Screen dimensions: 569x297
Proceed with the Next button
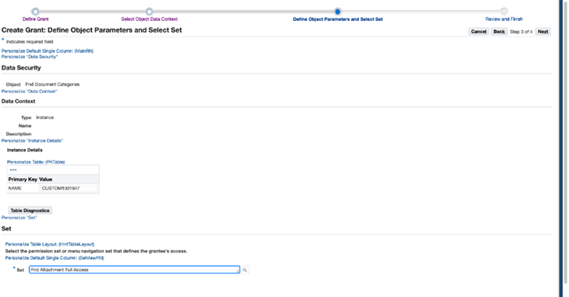(x=543, y=32)
